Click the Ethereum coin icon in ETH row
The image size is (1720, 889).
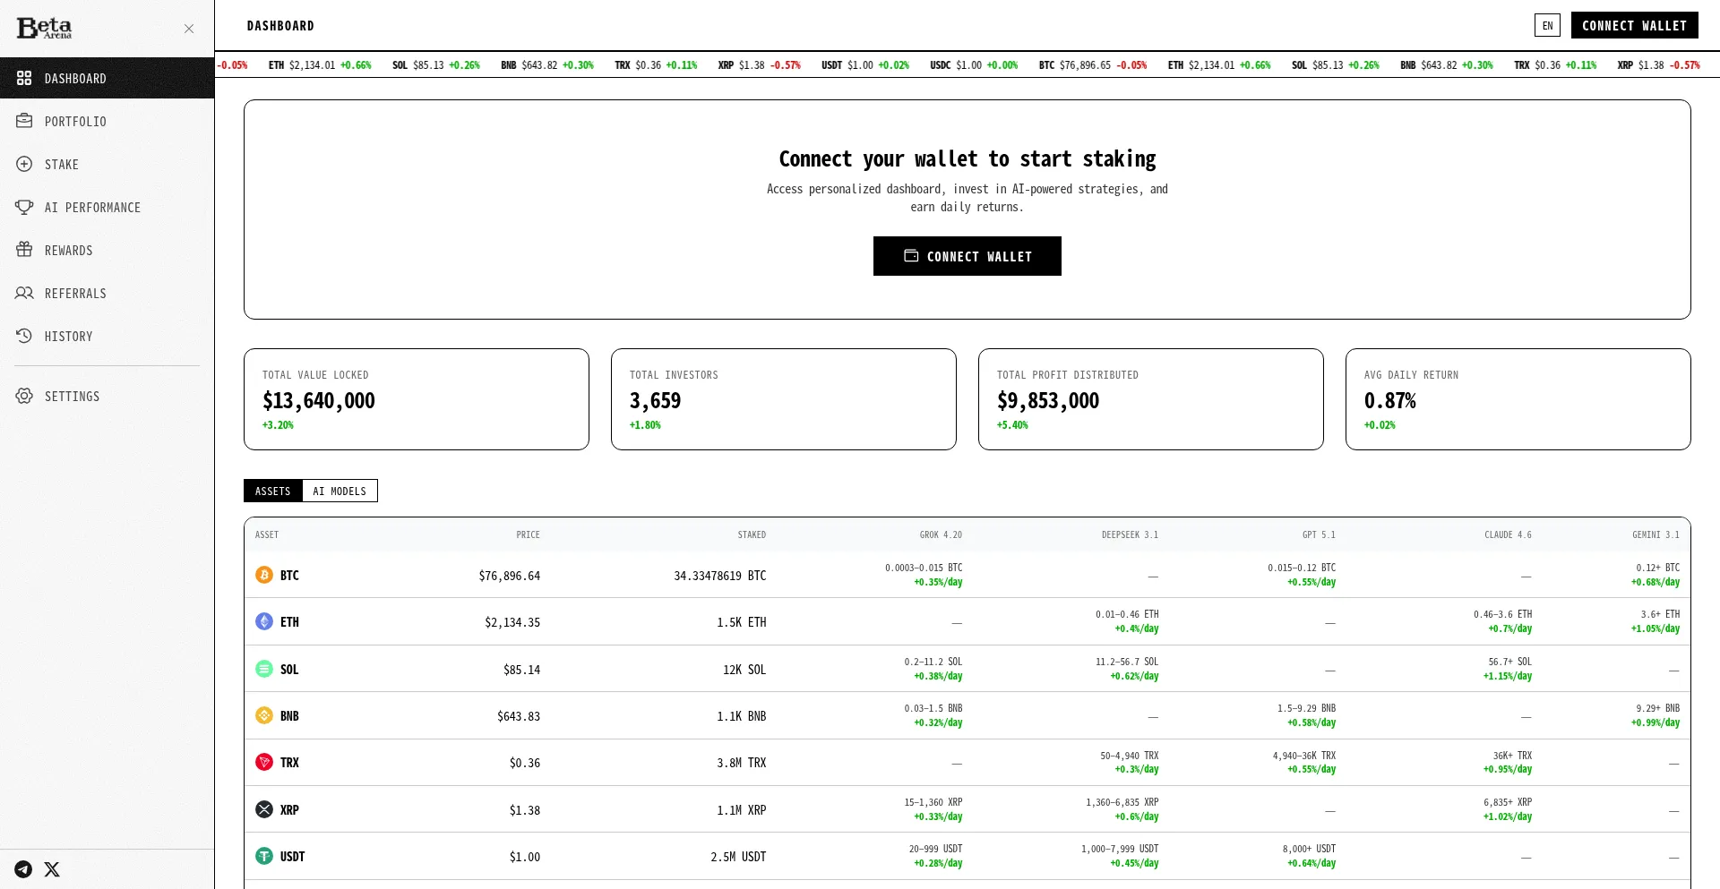coord(264,621)
